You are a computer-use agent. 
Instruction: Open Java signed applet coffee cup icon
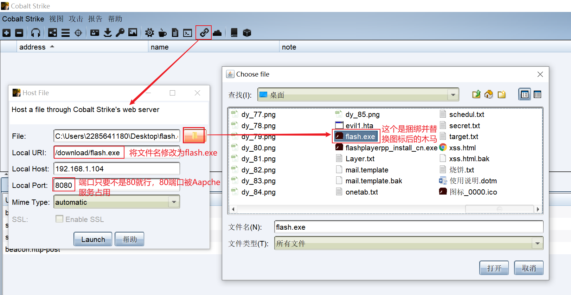coord(162,33)
